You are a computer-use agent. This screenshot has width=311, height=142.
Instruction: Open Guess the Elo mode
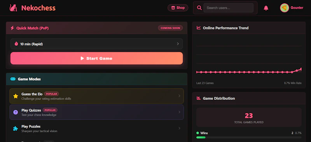pyautogui.click(x=96, y=96)
